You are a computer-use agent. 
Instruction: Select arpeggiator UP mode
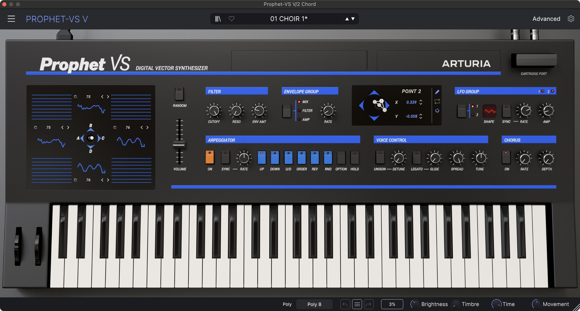point(262,157)
